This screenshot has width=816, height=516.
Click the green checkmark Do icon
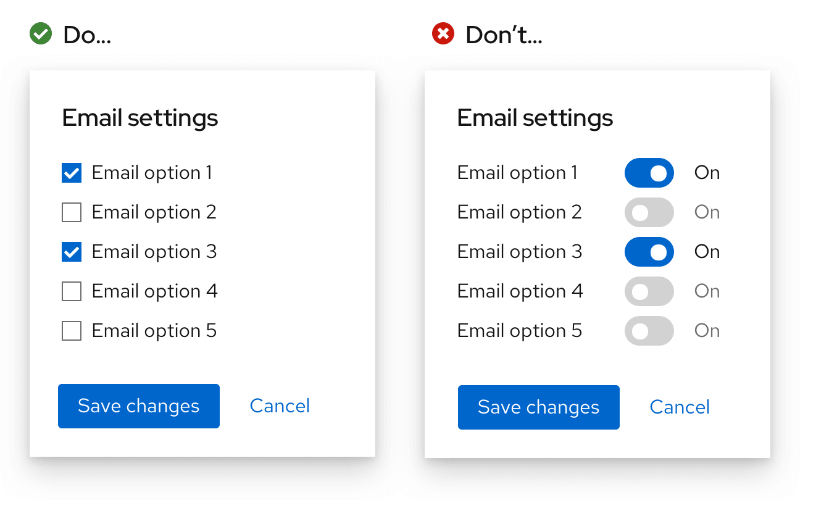pos(41,34)
